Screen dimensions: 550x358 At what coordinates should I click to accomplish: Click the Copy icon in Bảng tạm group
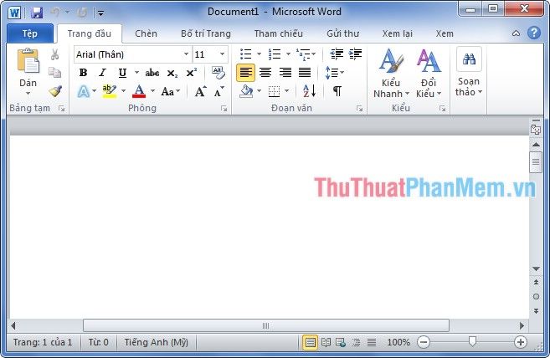pos(54,73)
